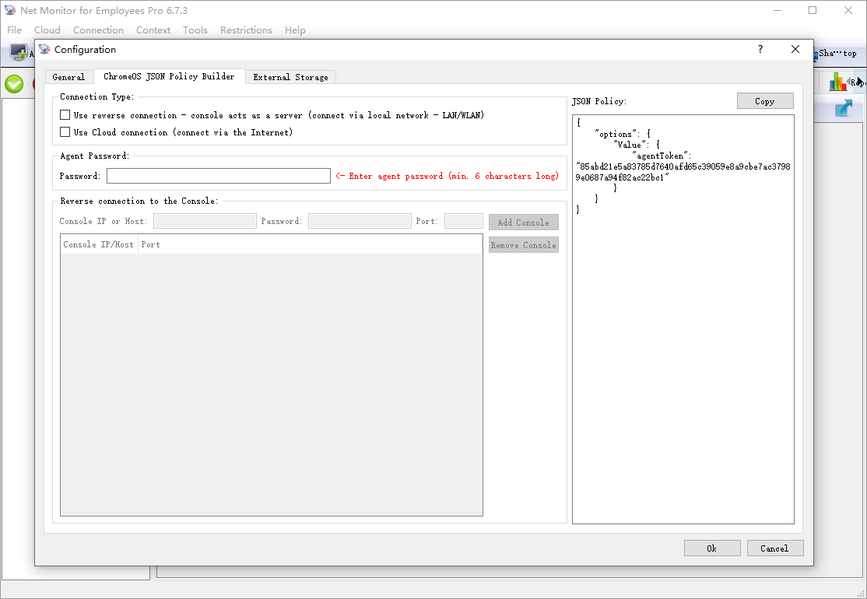Click the Add Console button
This screenshot has width=867, height=599.
524,222
